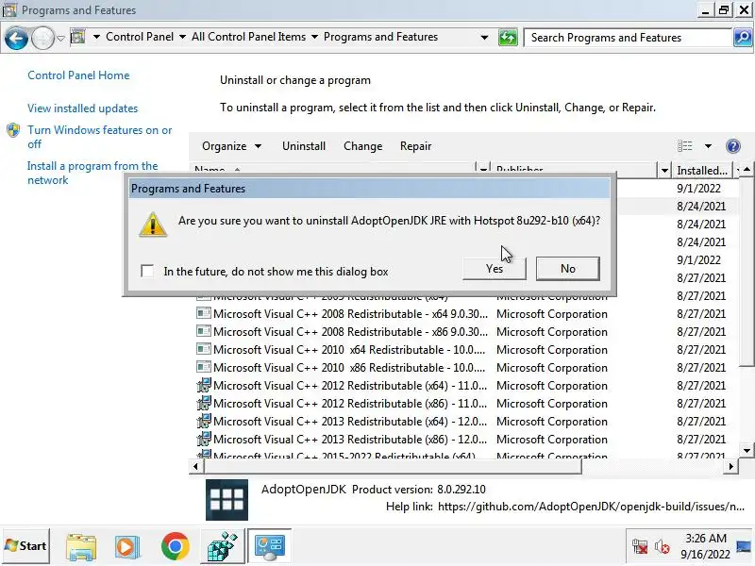Screen dimensions: 755x566
Task: Click the Control Panel address bar icon
Action: tap(77, 37)
